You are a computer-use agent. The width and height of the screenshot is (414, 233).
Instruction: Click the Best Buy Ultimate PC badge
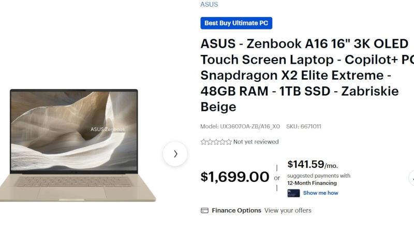(236, 23)
